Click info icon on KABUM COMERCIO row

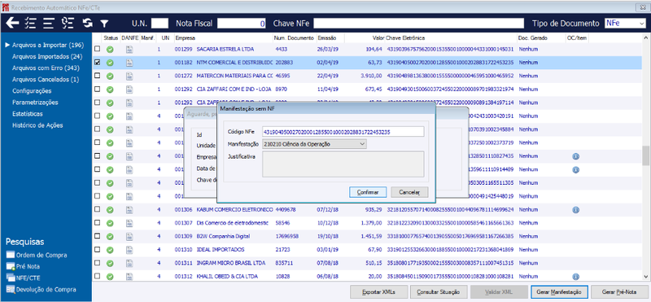(x=575, y=210)
